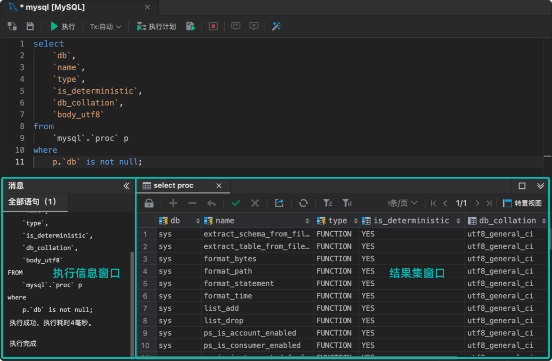
Task: Export results using the export icon
Action: [x=279, y=203]
